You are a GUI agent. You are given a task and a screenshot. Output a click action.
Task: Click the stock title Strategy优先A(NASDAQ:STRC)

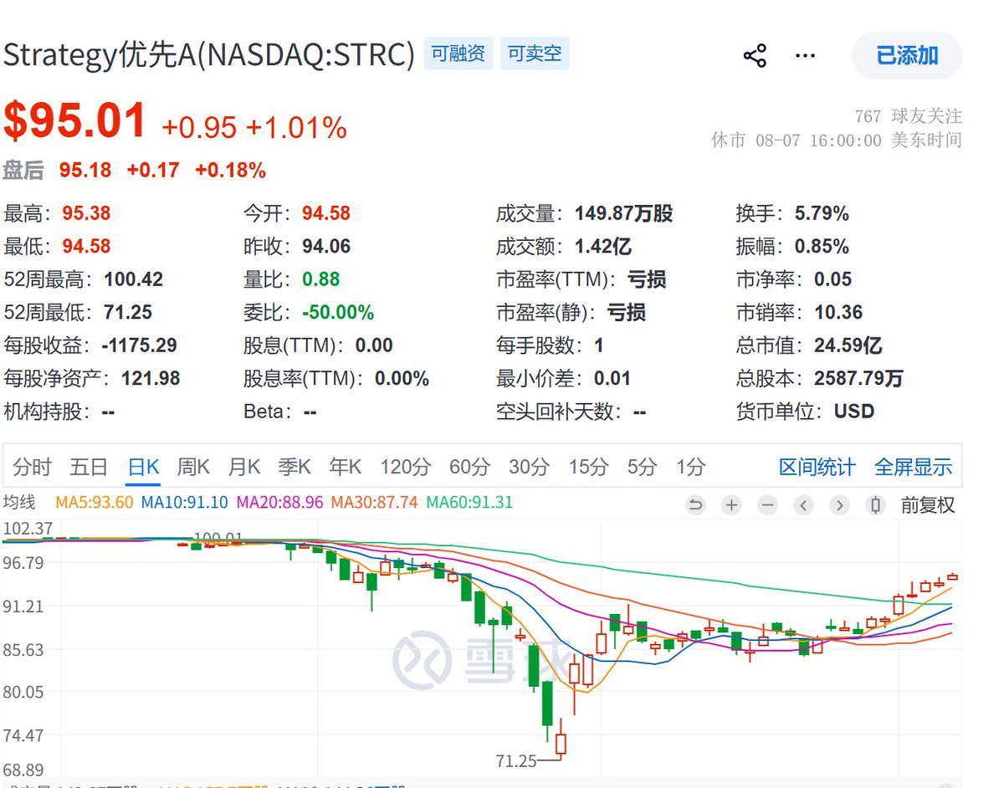pyautogui.click(x=209, y=54)
